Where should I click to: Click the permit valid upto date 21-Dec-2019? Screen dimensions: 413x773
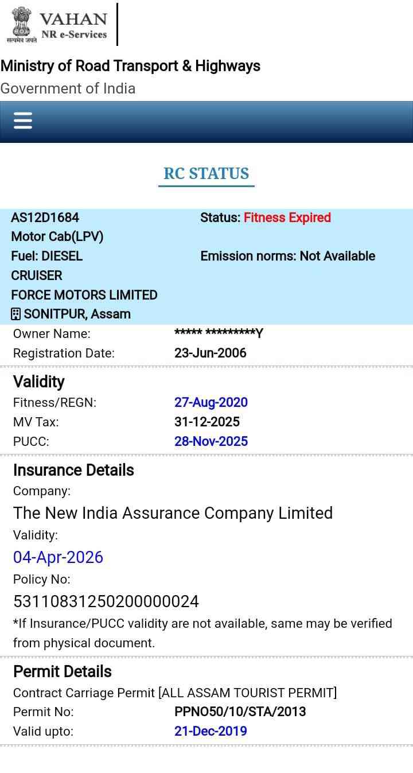tap(211, 731)
